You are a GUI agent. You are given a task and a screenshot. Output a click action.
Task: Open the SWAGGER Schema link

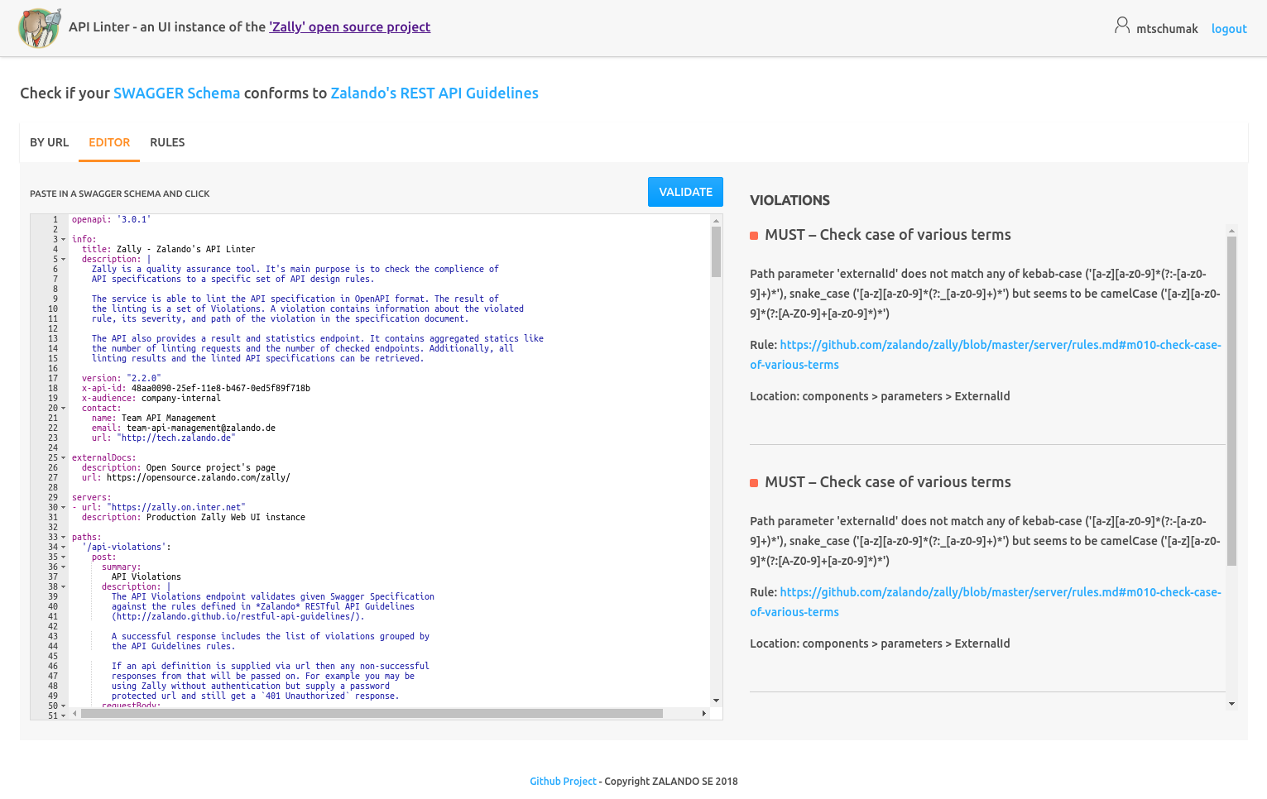click(176, 93)
